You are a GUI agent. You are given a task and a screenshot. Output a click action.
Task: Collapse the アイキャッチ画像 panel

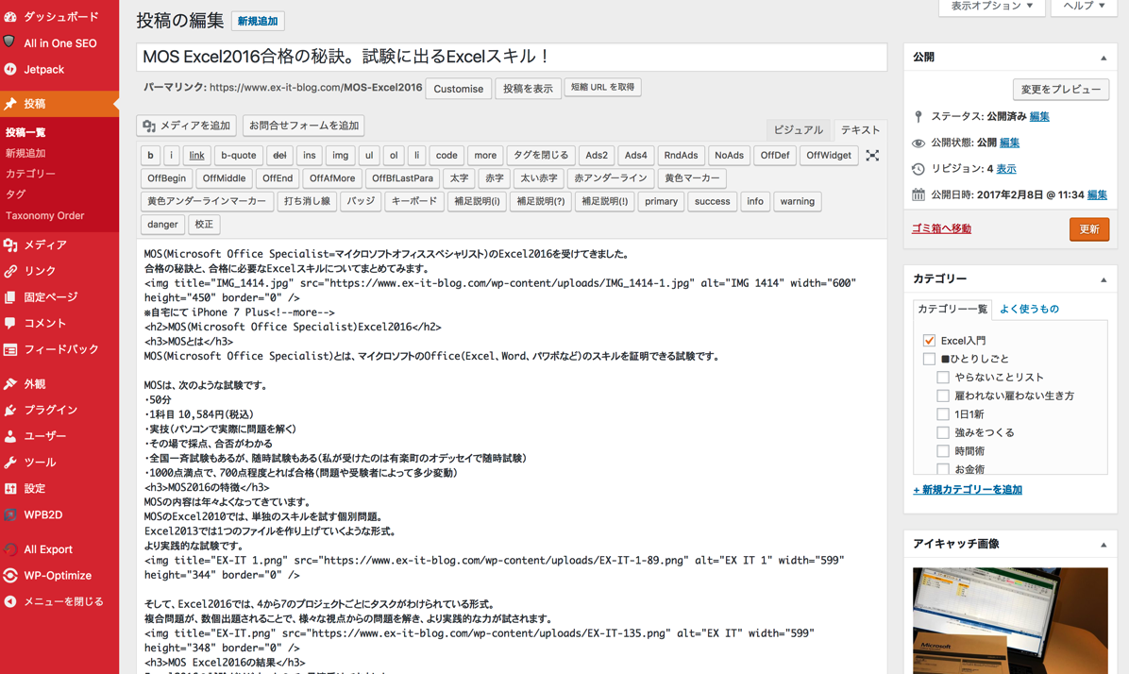[x=1104, y=545]
